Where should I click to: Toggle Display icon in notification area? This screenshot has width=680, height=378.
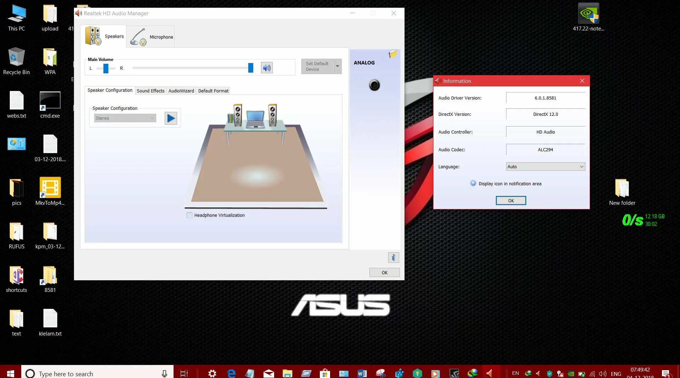[x=473, y=184]
